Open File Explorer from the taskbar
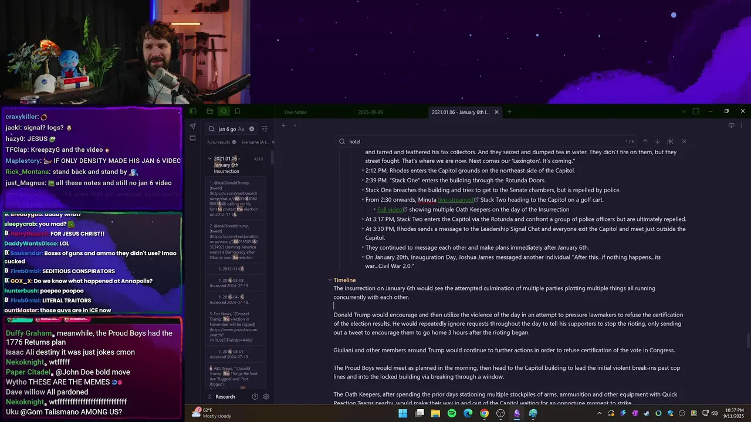This screenshot has width=751, height=422. tap(435, 413)
